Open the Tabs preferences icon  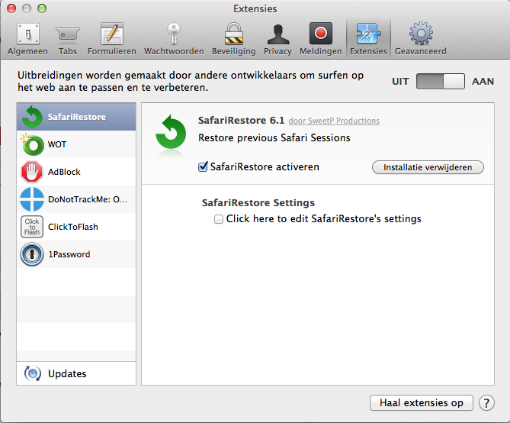pyautogui.click(x=67, y=34)
